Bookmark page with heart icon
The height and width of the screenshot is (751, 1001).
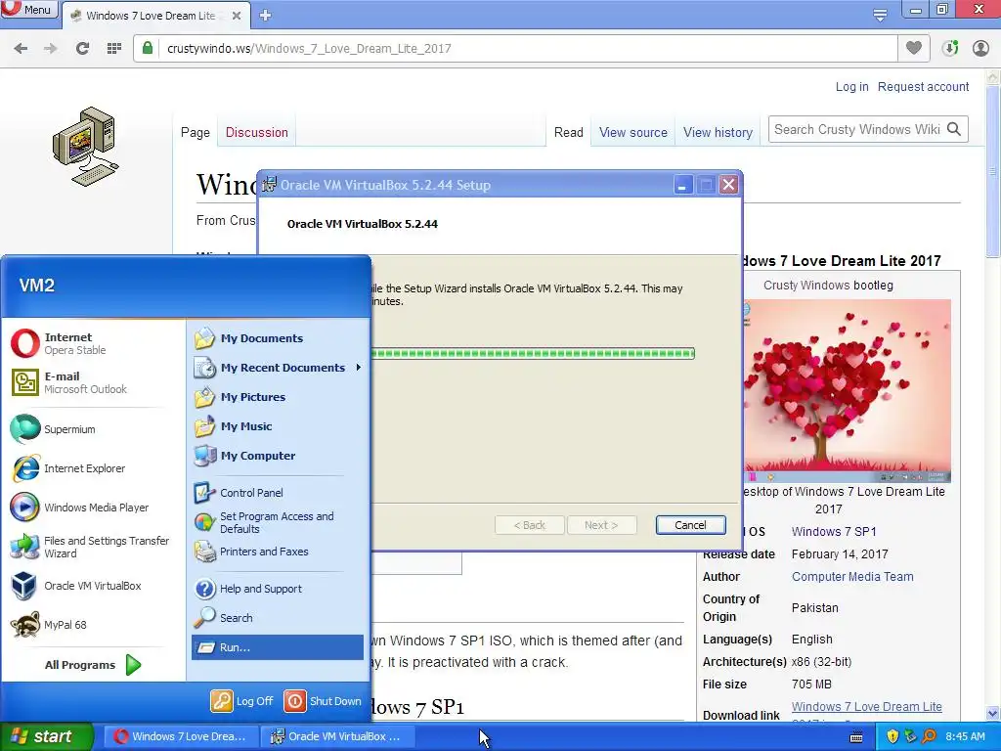(x=914, y=48)
